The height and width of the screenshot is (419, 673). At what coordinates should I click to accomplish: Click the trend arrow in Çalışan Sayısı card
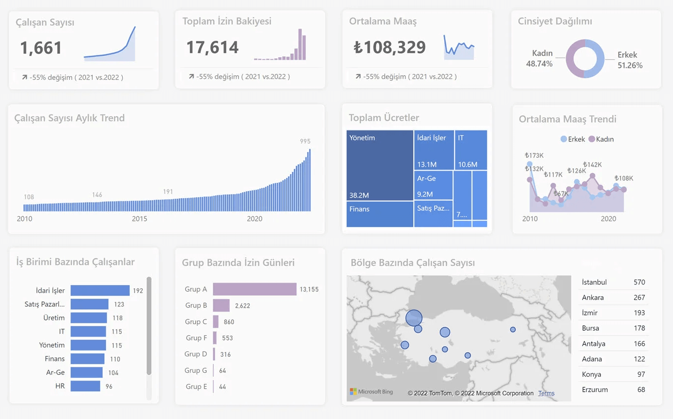tap(24, 77)
